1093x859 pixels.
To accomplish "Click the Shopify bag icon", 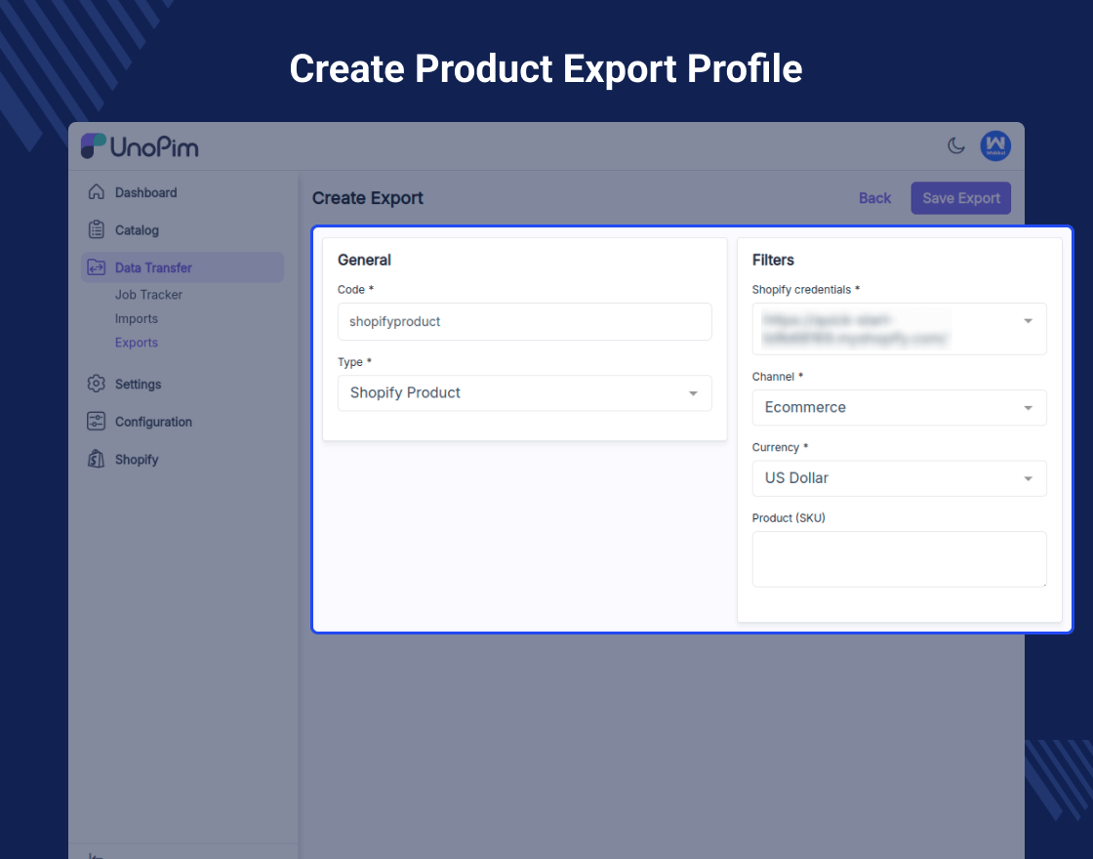I will (97, 460).
